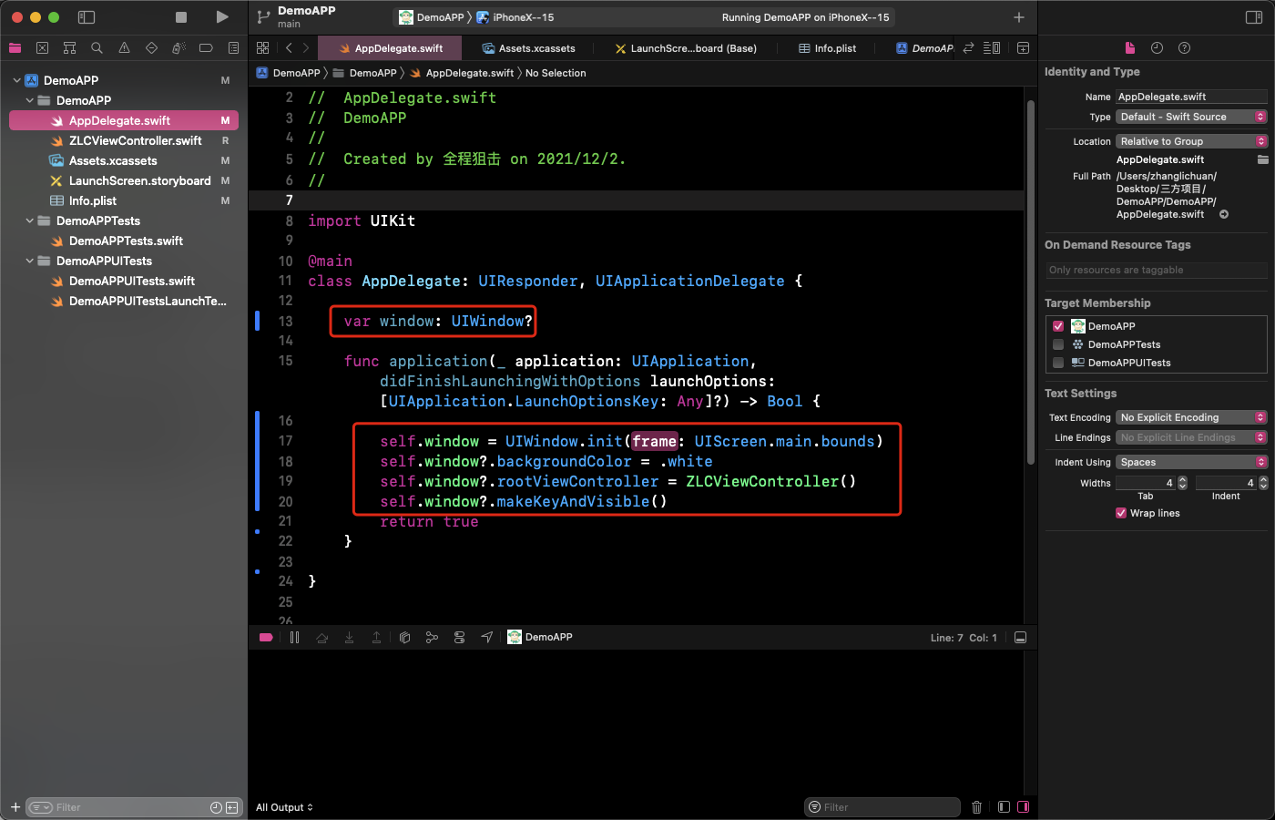Toggle code review mode arrows icon

968,47
